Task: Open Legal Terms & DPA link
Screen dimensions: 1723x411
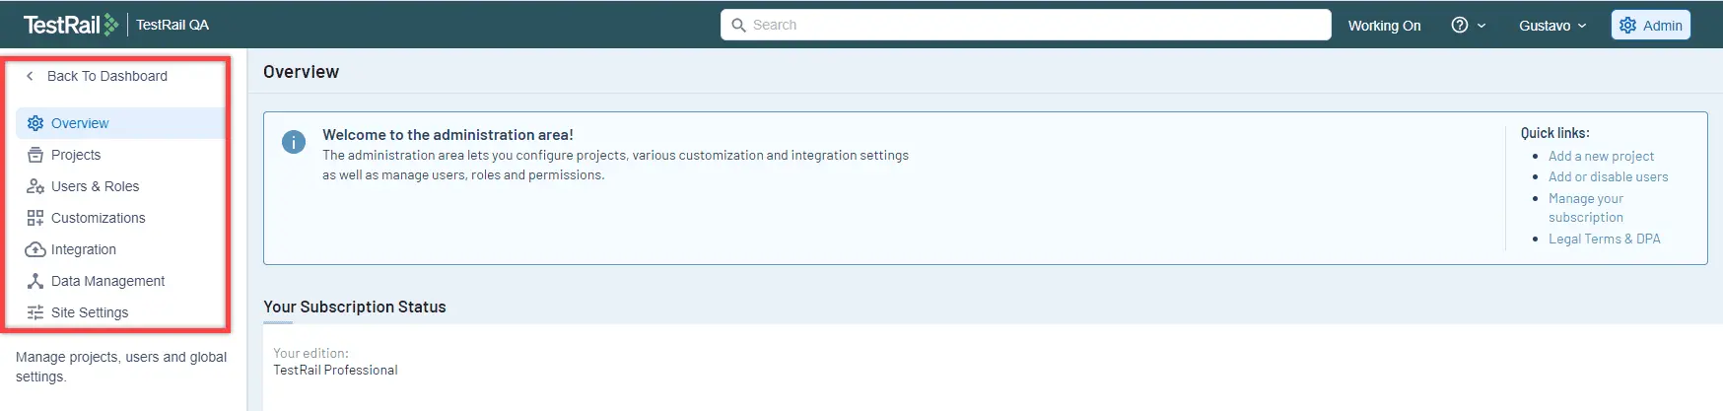Action: pos(1604,239)
